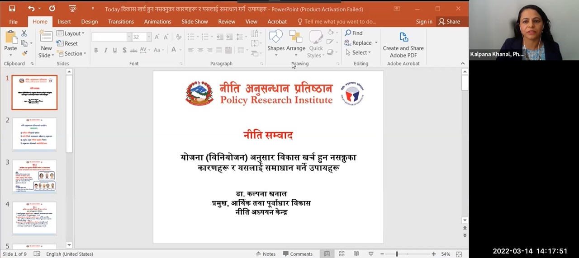This screenshot has width=579, height=258.
Task: Switch to Normal view
Action: pos(327,254)
